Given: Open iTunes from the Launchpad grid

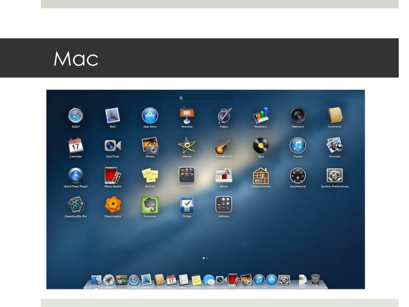Looking at the screenshot, I should click(298, 146).
